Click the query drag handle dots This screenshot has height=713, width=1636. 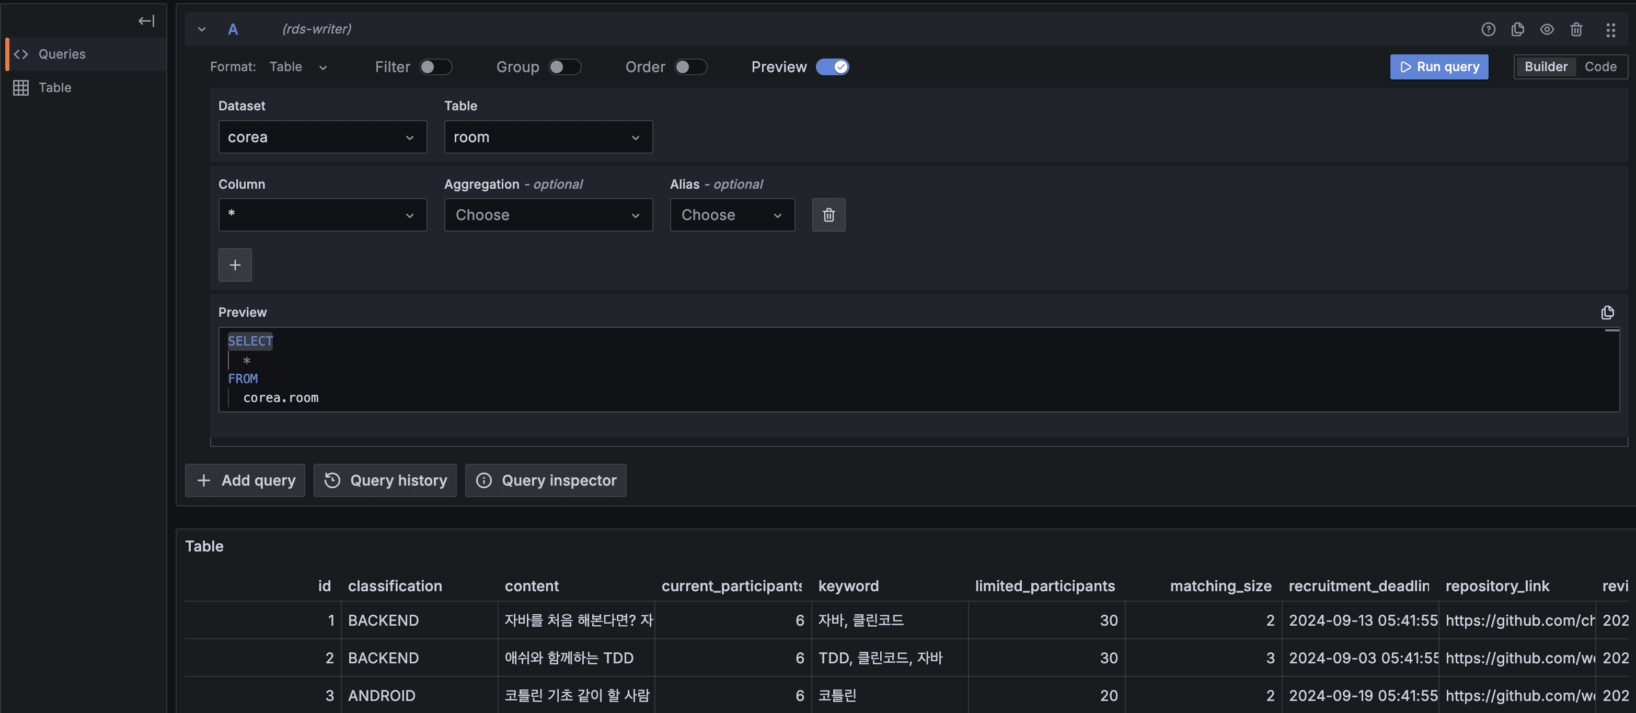(x=1610, y=29)
